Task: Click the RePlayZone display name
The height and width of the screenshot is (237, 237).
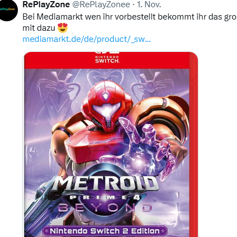Action: point(46,4)
